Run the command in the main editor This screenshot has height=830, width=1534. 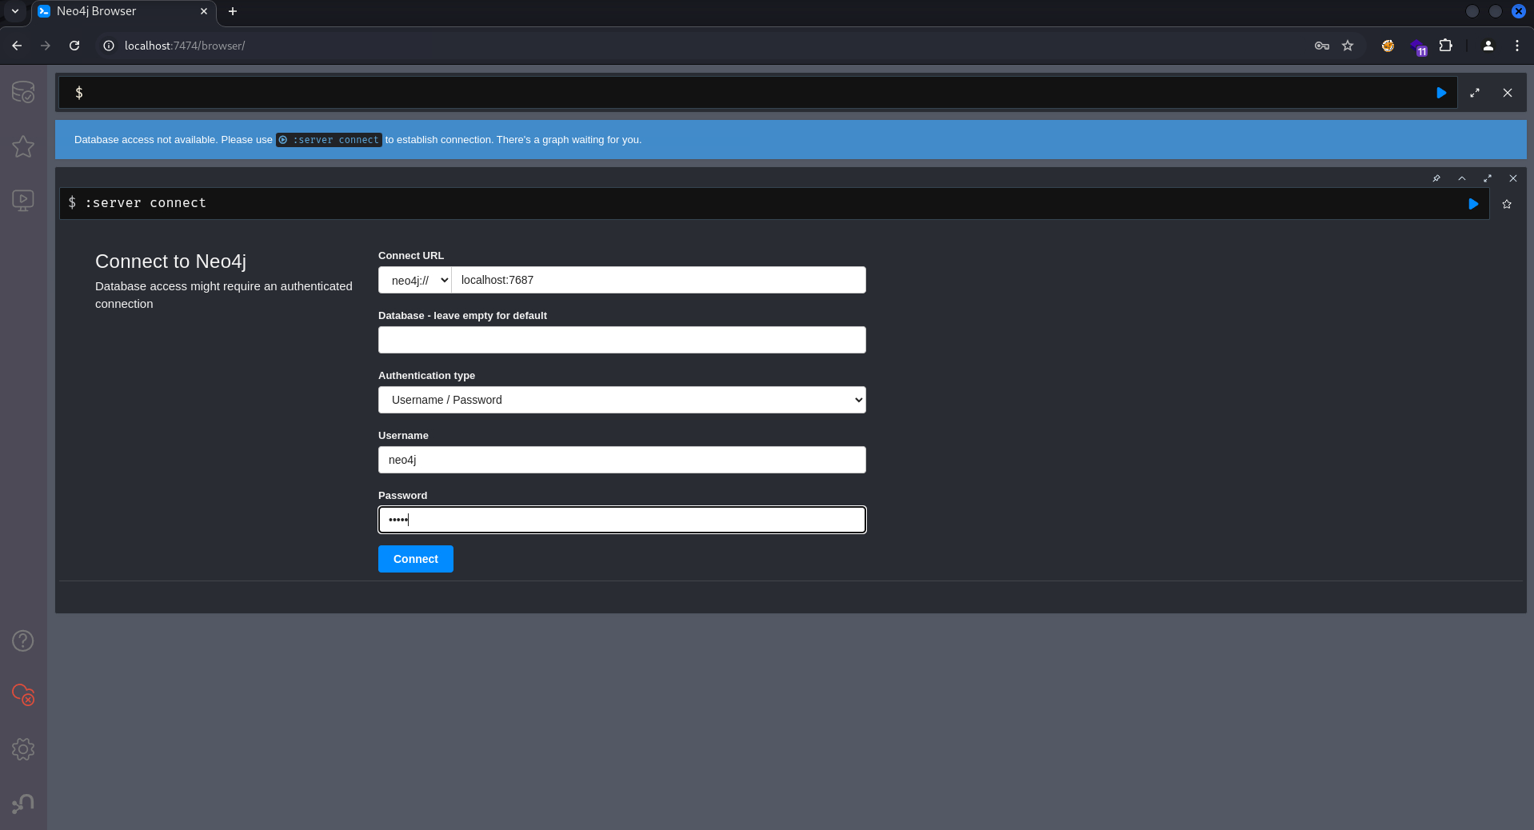point(1441,93)
